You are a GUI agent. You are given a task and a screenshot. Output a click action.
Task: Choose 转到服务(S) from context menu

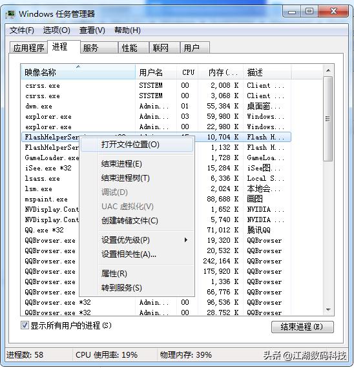coord(137,288)
